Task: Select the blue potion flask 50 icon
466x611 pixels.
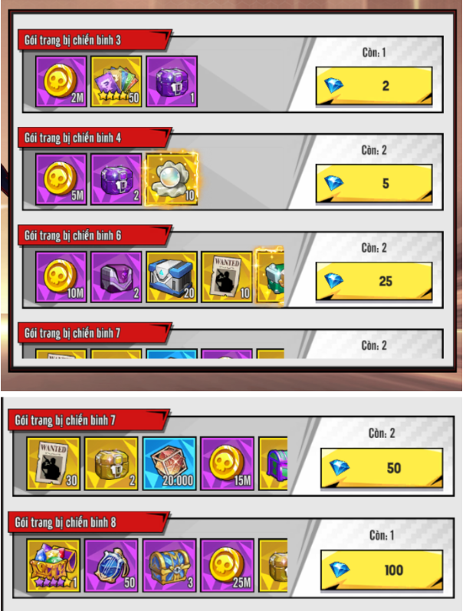Action: click(111, 565)
